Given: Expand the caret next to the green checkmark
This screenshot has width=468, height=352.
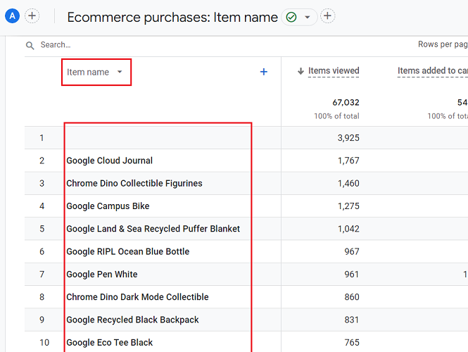Looking at the screenshot, I should click(x=308, y=17).
